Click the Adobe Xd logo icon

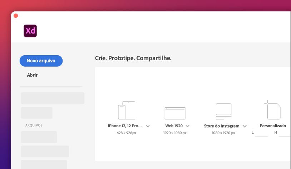(30, 31)
